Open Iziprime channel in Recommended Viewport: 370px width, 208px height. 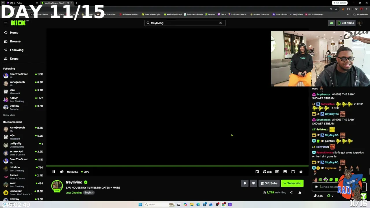tap(23, 169)
